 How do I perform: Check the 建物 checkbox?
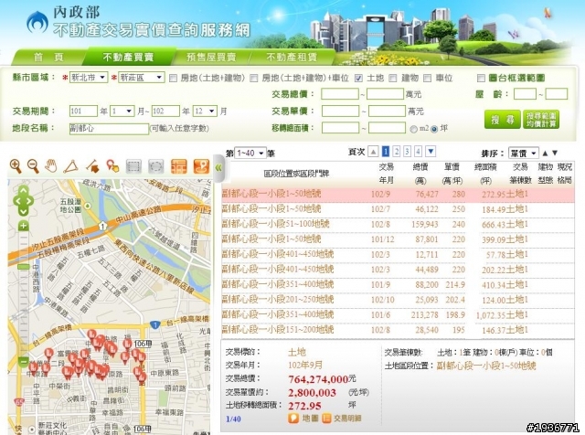click(392, 78)
